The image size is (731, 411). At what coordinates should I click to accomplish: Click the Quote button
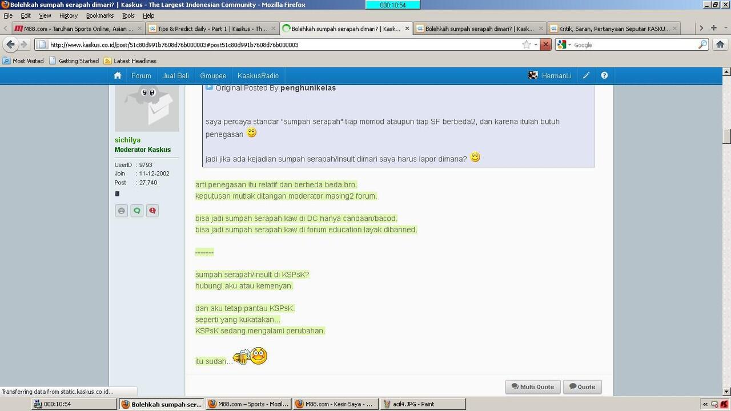(583, 386)
